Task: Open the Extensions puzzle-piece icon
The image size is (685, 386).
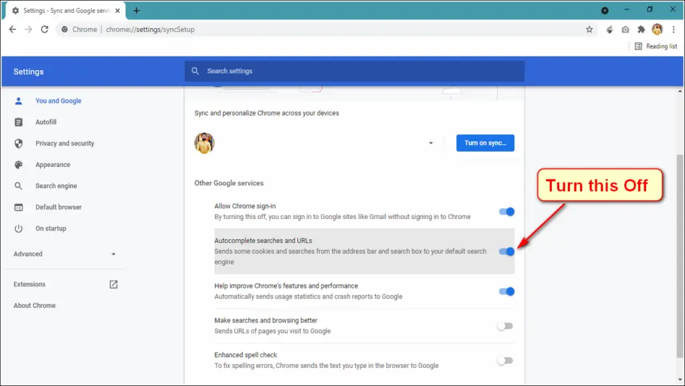Action: point(641,29)
